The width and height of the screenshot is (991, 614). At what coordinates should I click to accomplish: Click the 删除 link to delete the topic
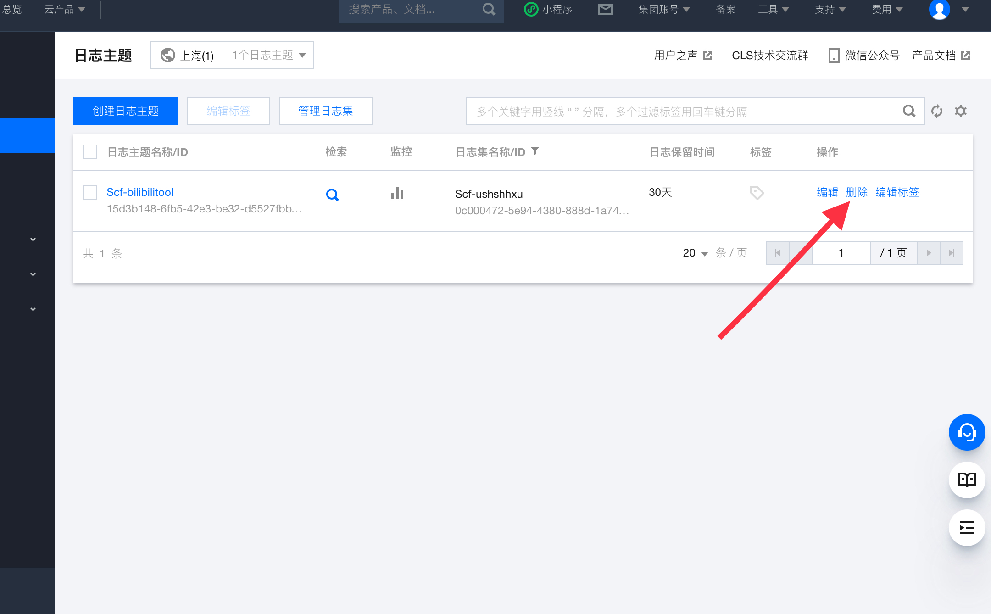pos(857,192)
